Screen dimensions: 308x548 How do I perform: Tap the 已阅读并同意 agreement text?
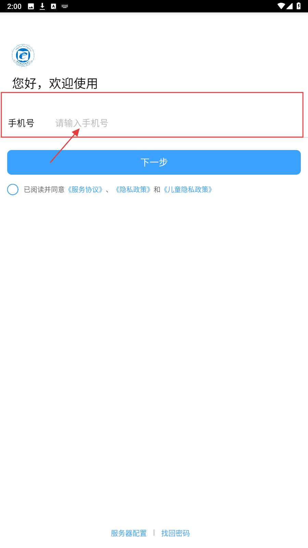[x=44, y=189]
